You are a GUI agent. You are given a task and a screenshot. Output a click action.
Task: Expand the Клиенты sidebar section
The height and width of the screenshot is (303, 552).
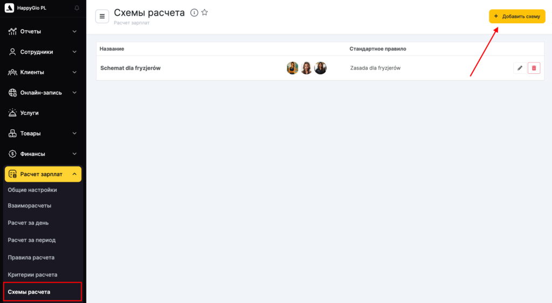point(43,72)
